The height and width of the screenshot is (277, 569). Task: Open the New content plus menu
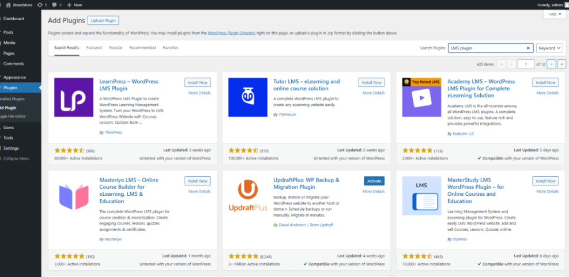(74, 5)
